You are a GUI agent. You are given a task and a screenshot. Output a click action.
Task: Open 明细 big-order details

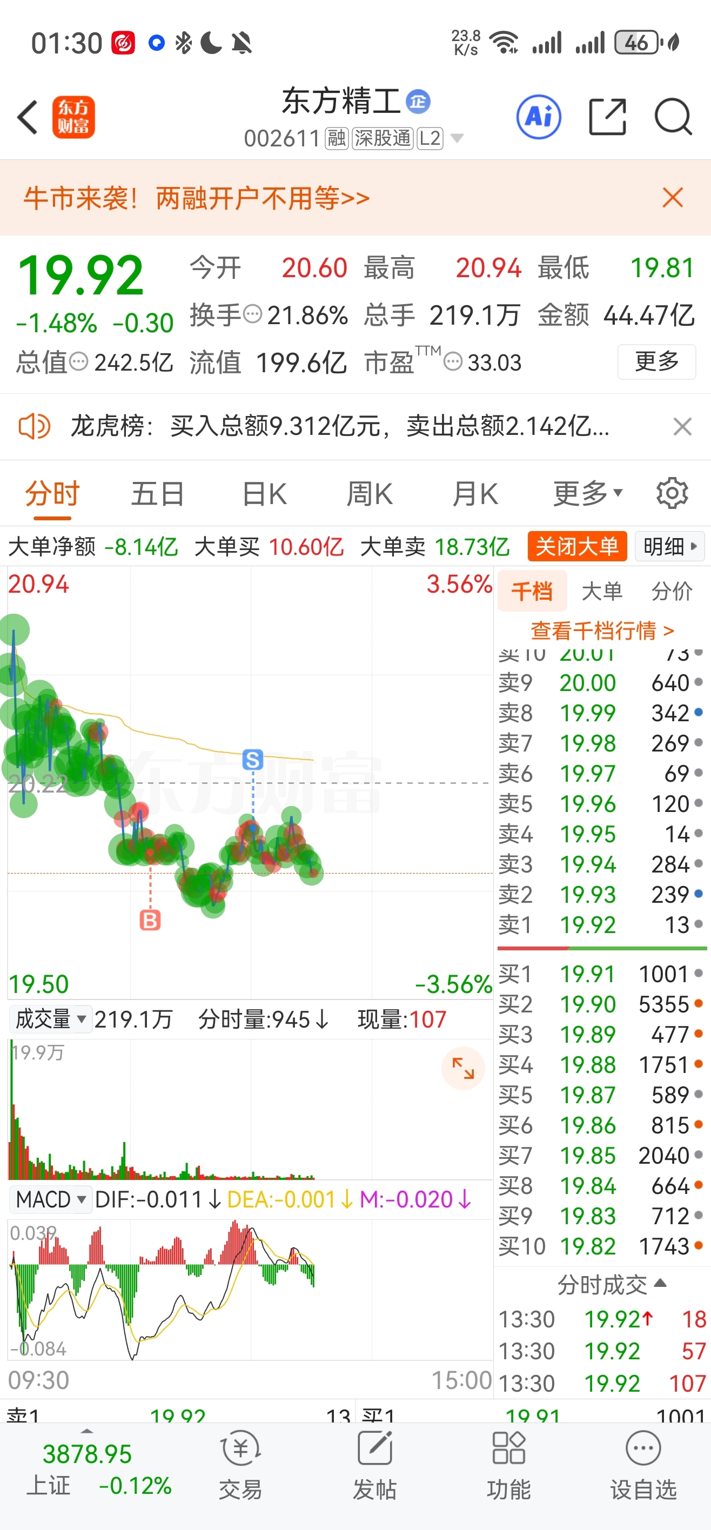(669, 546)
